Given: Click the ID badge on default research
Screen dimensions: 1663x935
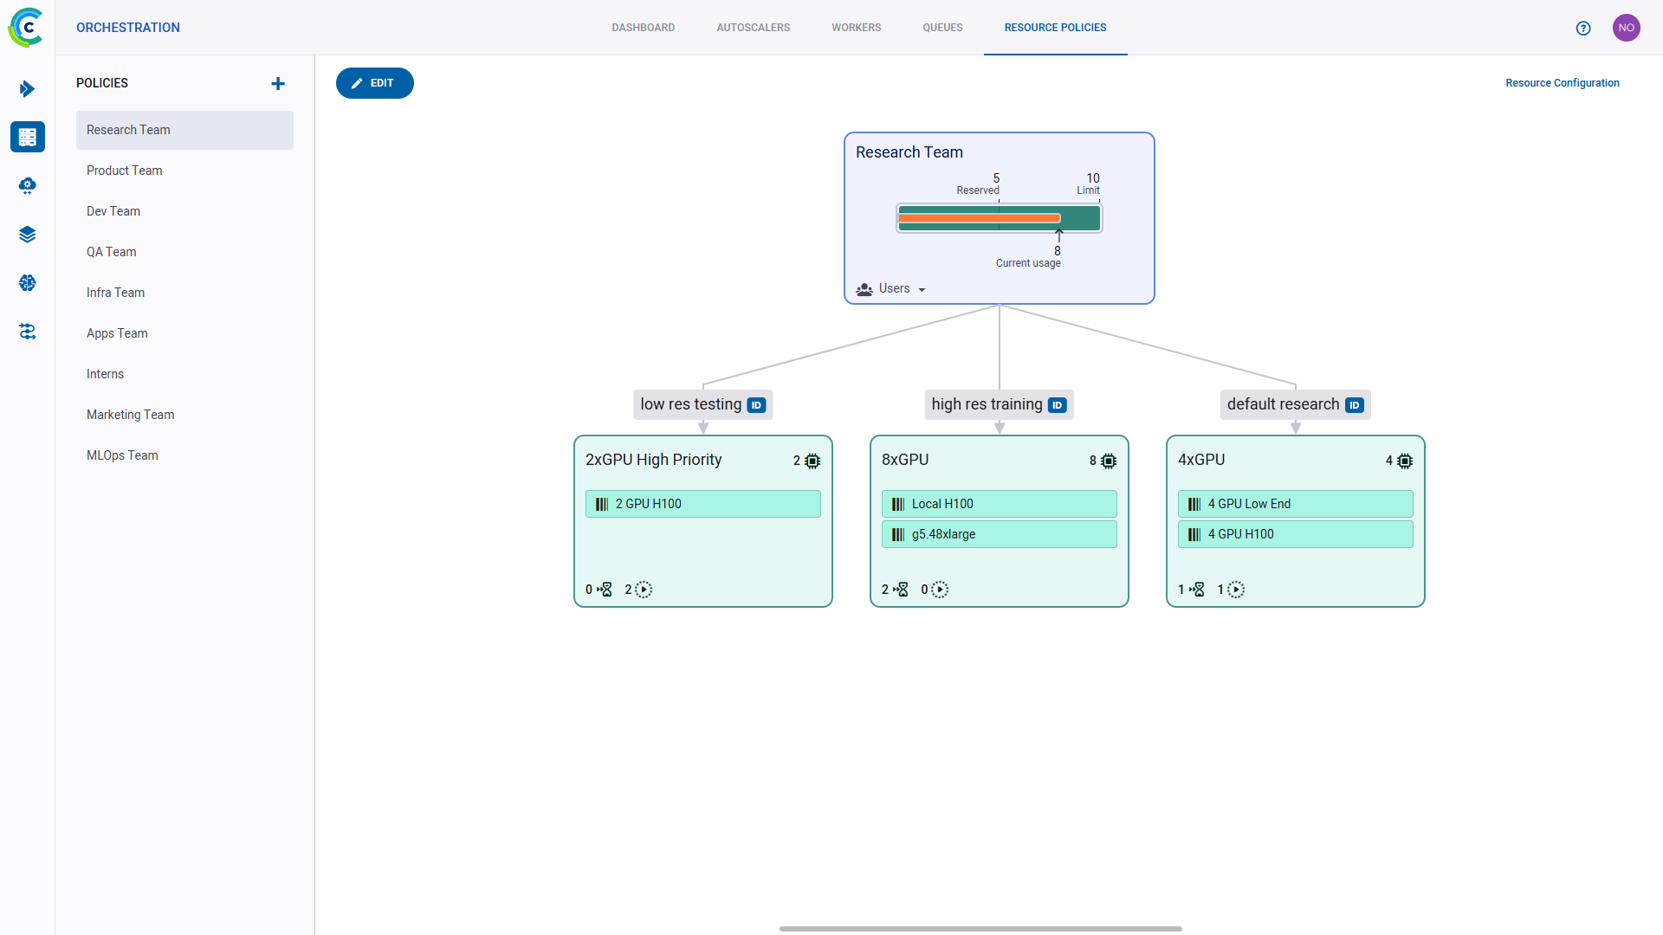Looking at the screenshot, I should coord(1355,405).
